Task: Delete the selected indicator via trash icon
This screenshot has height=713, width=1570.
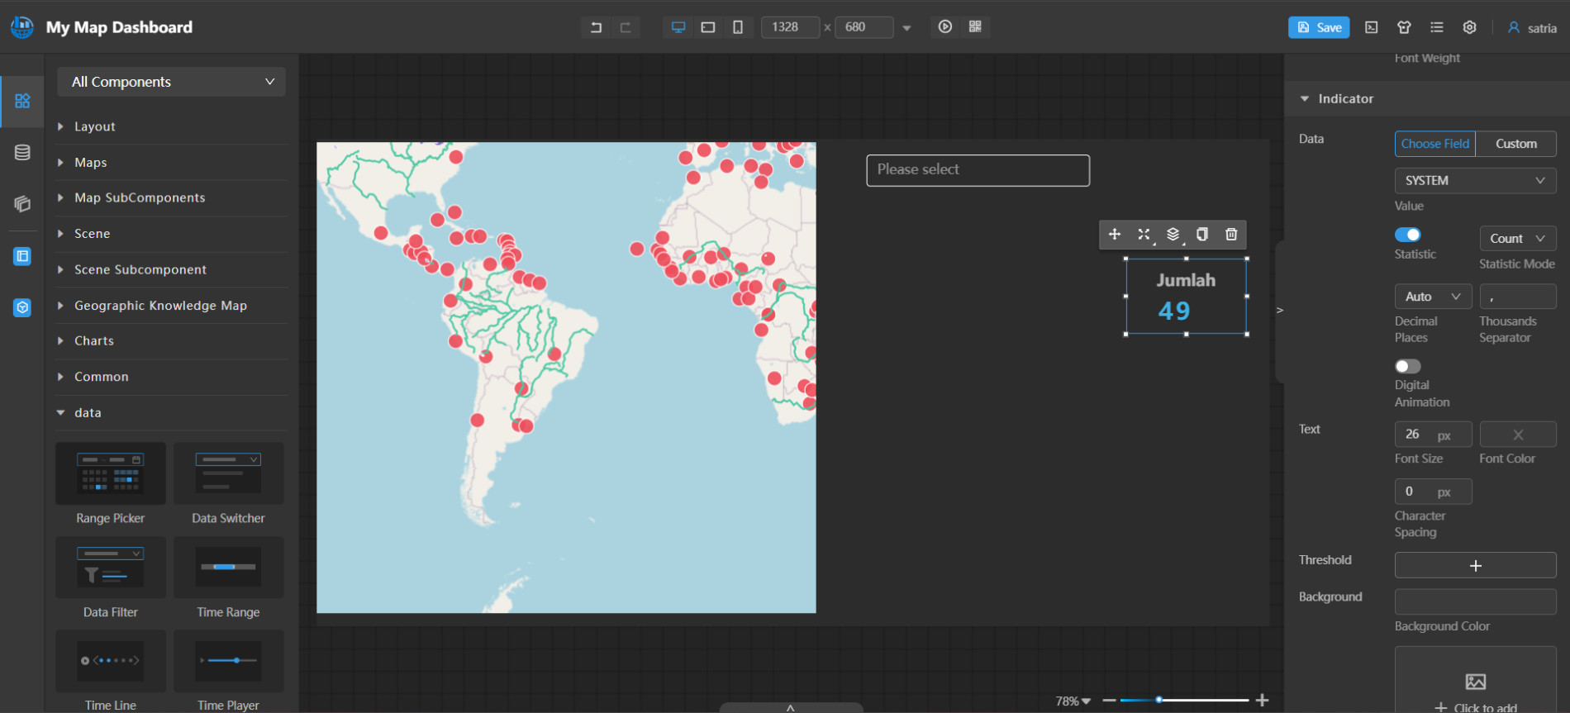Action: point(1231,235)
